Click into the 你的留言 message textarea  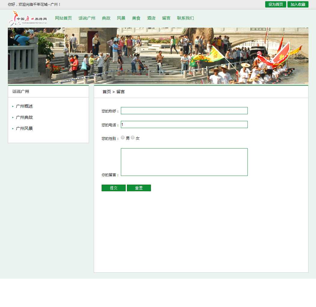(184, 162)
